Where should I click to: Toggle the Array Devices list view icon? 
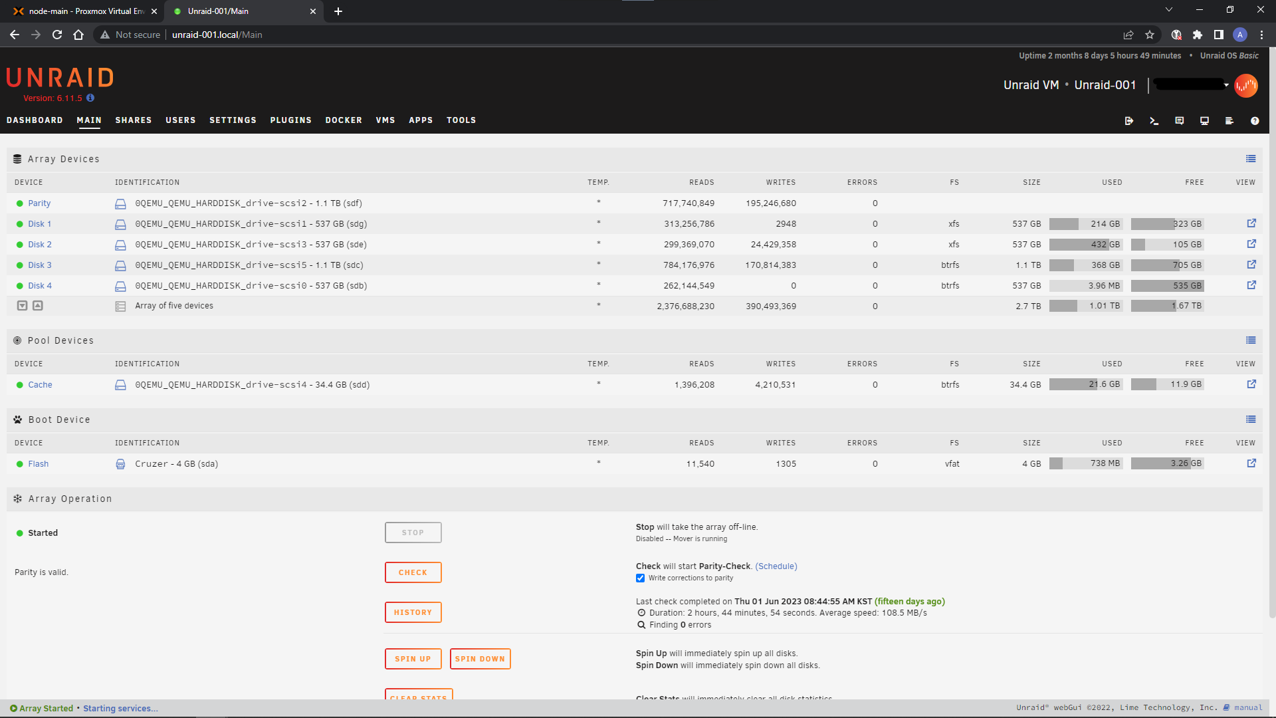pyautogui.click(x=1251, y=159)
